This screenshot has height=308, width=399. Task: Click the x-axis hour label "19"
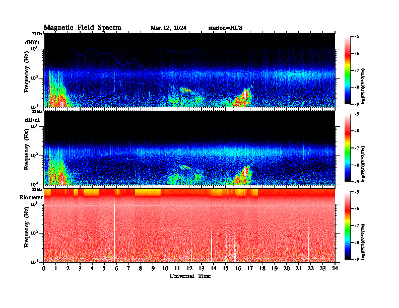pyautogui.click(x=274, y=269)
